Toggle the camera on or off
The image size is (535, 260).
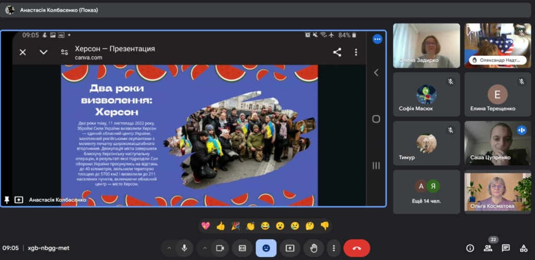(220, 248)
